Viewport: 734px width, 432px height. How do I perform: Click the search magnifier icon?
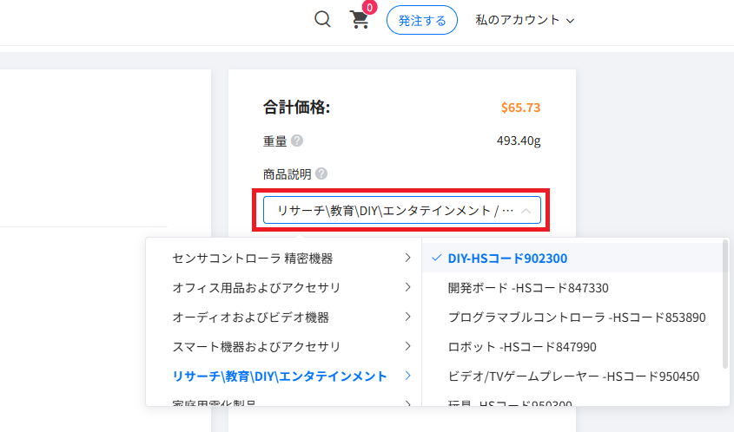(x=322, y=19)
